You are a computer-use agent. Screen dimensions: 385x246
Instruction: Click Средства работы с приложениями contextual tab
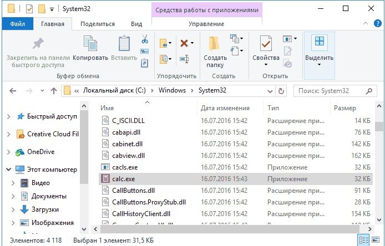click(x=207, y=10)
